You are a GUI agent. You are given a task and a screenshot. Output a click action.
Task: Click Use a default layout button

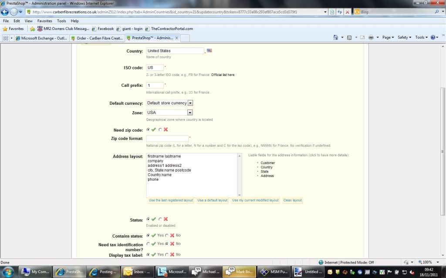(212, 200)
